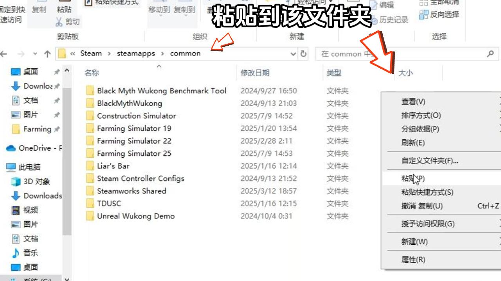This screenshot has width=501, height=281.
Task: Click date 2024/9/27 16:50
Action: [269, 91]
